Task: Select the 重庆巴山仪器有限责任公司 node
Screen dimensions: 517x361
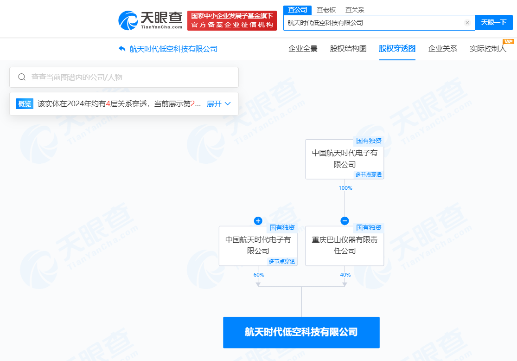Action: coord(345,246)
